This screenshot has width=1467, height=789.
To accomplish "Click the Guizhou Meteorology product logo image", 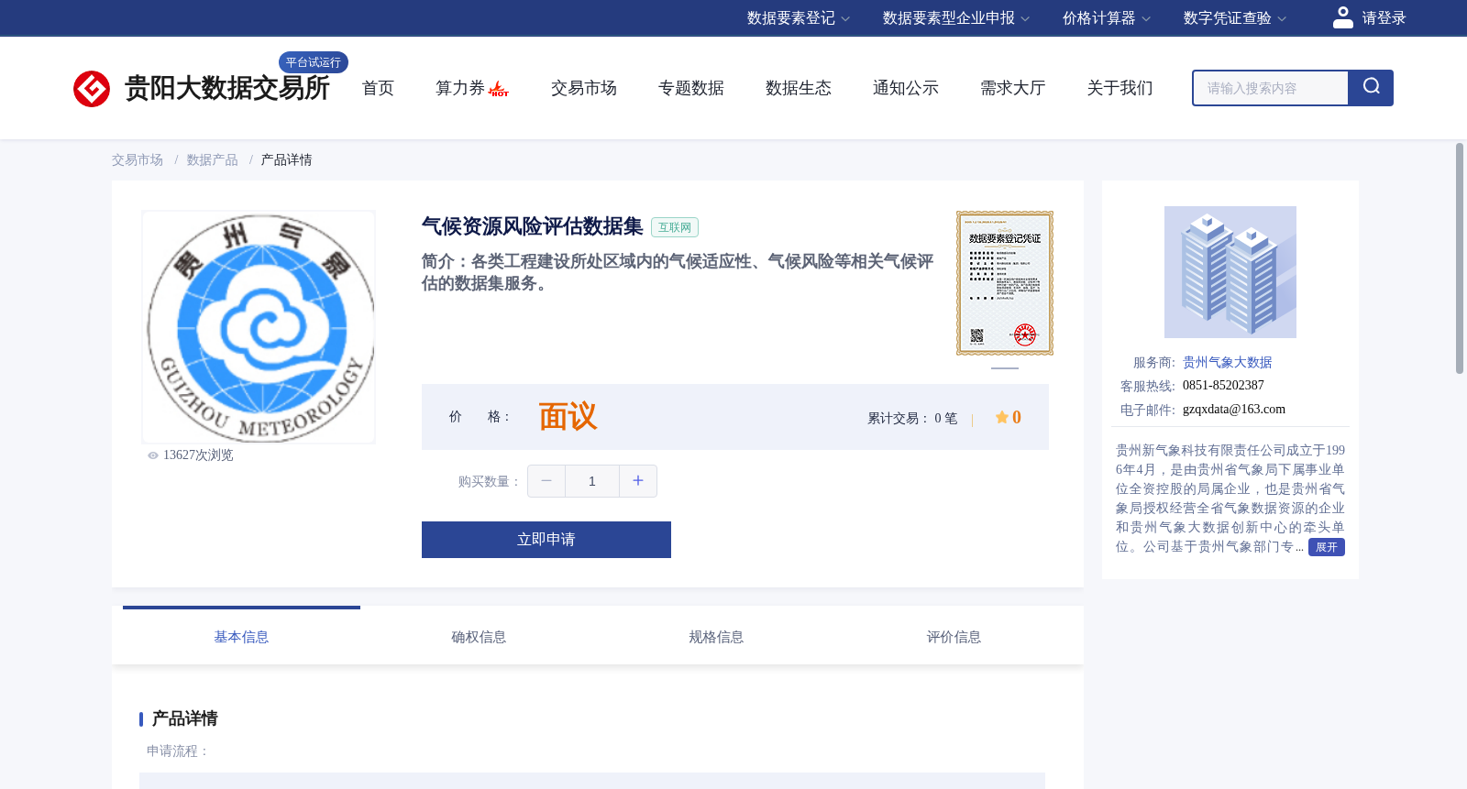I will pos(259,327).
